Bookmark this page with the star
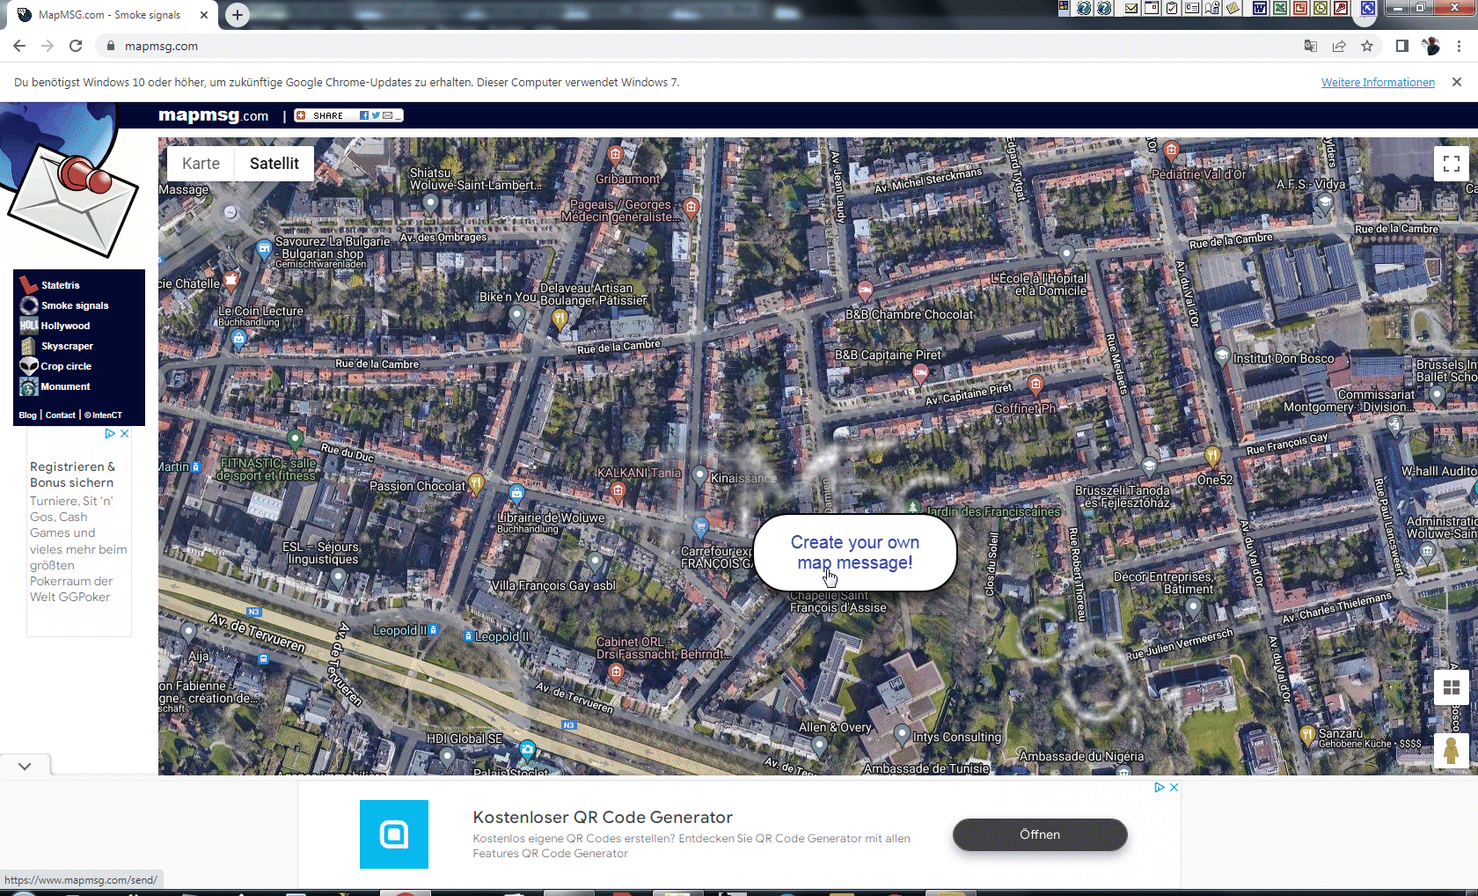Viewport: 1478px width, 896px height. pos(1367,46)
